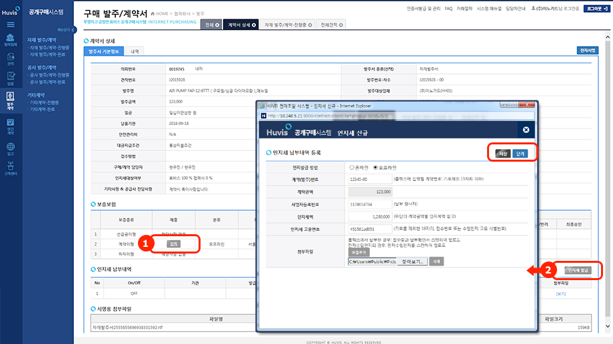This screenshot has height=344, width=613.
Task: Click the 찾아보기... browse button
Action: (x=412, y=261)
